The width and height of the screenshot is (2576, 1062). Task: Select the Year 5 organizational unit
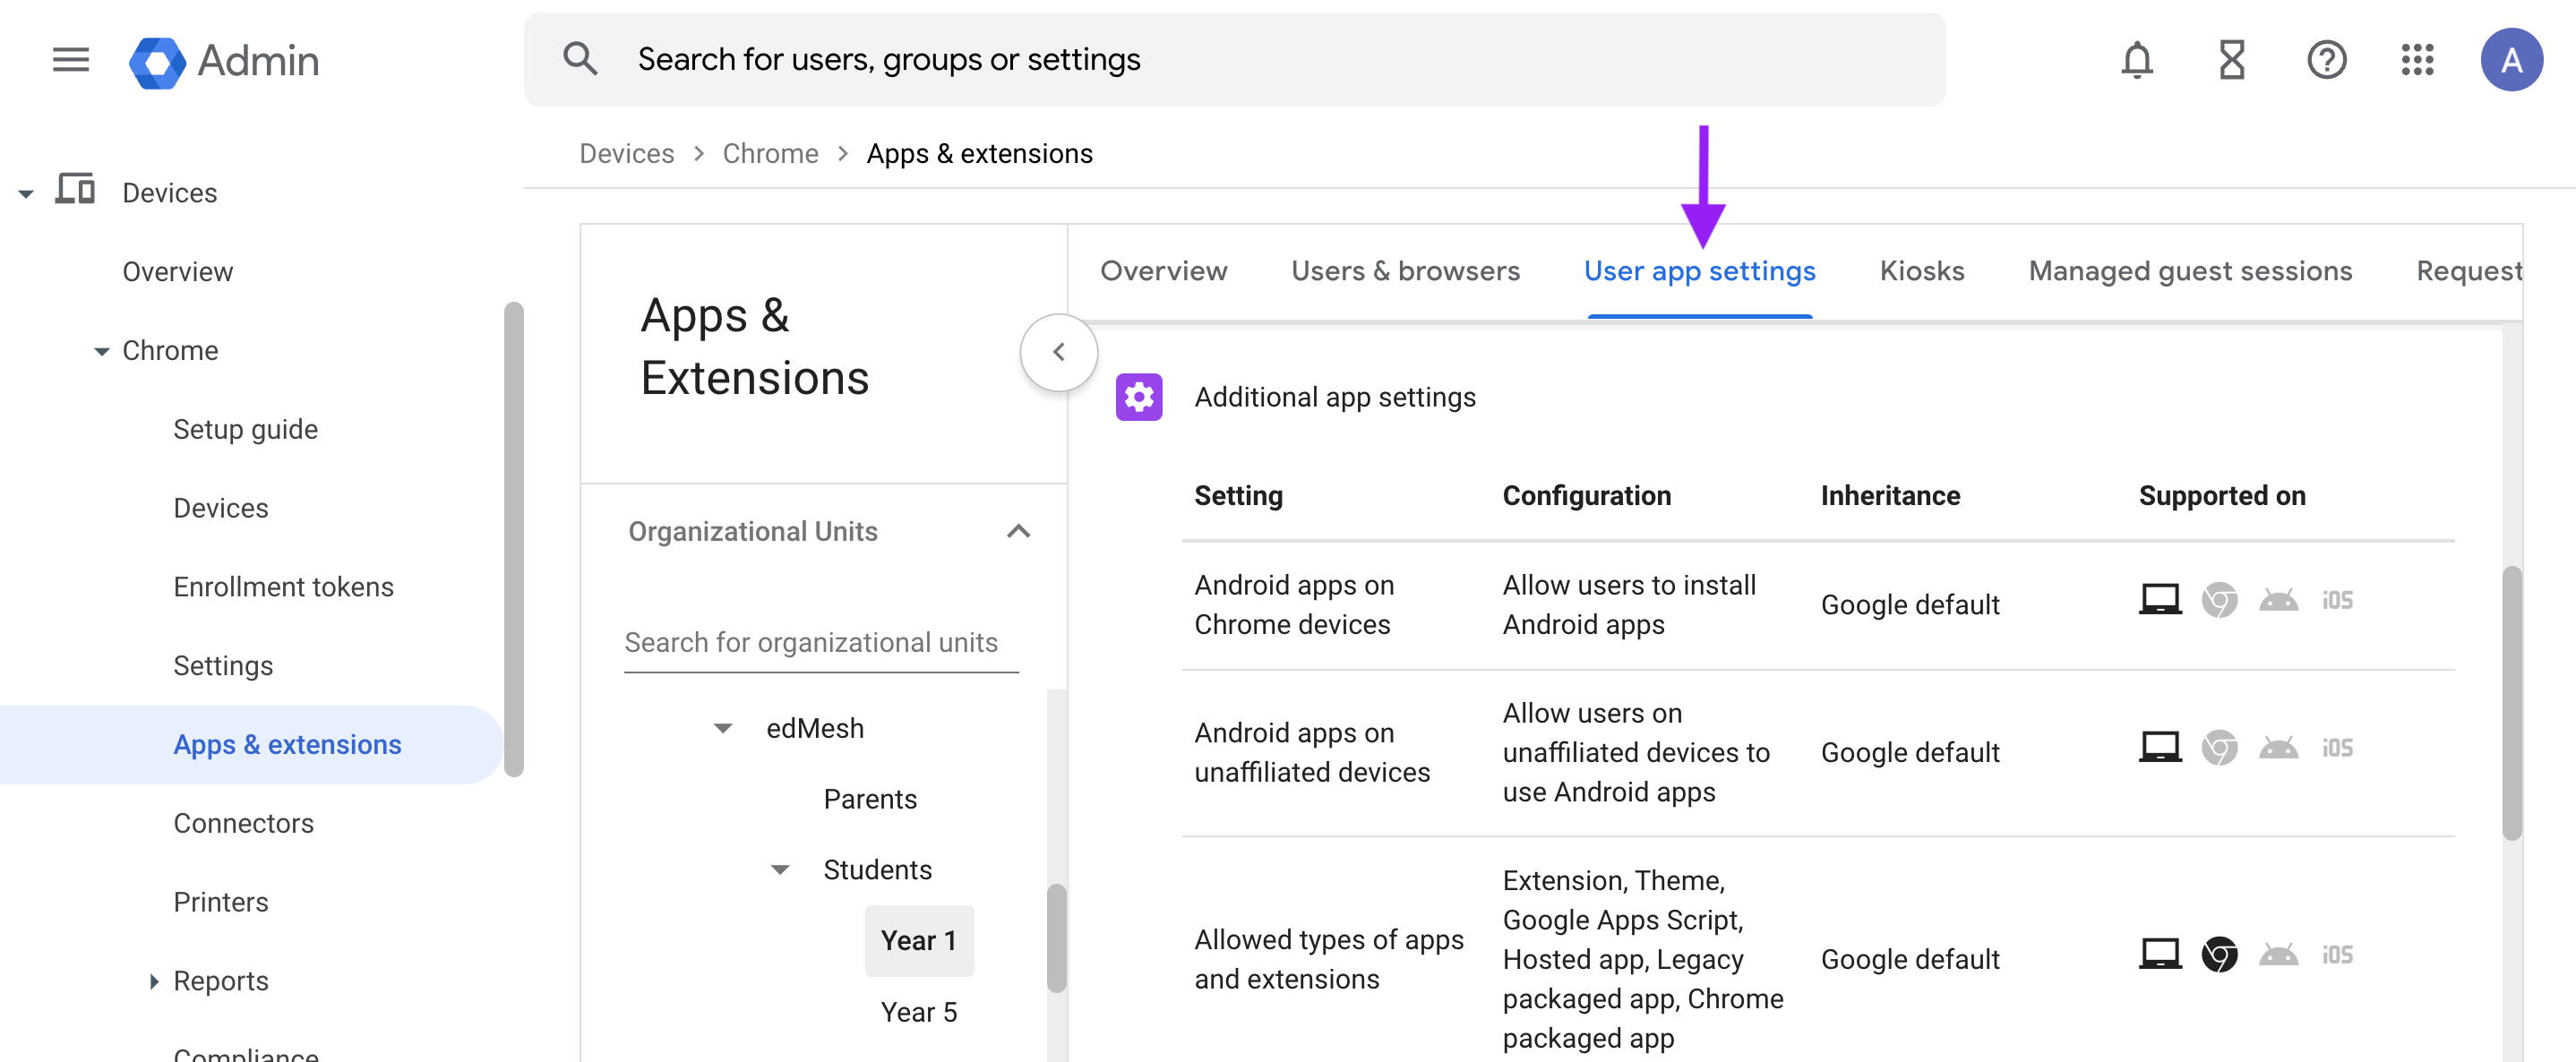(919, 1012)
